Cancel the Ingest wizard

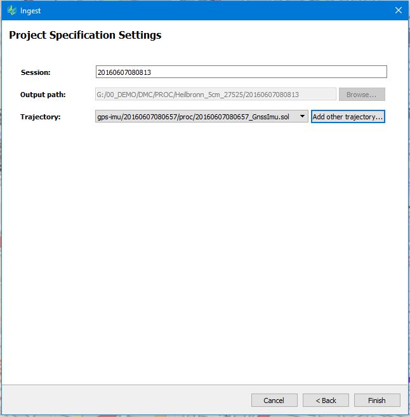tap(274, 400)
